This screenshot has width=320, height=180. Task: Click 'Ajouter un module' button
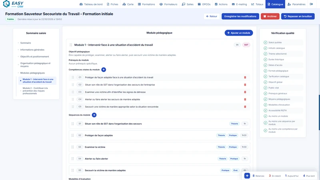(x=238, y=33)
